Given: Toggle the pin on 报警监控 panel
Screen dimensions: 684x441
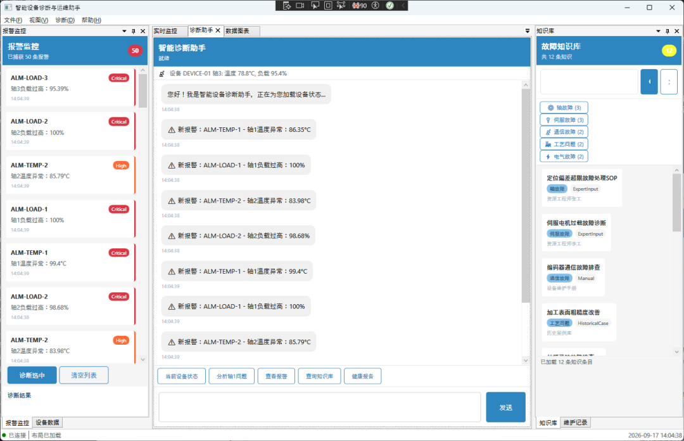Looking at the screenshot, I should tap(134, 31).
